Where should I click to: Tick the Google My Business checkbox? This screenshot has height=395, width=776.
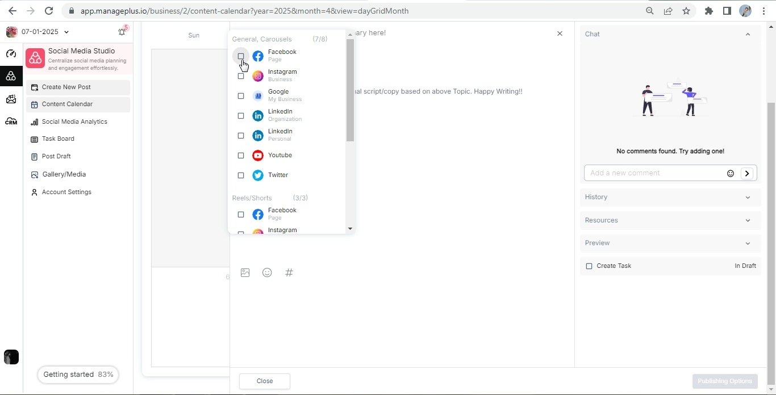pos(241,96)
